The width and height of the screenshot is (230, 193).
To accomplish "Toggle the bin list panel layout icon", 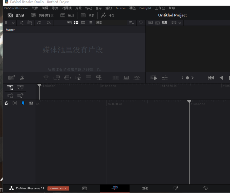I will pyautogui.click(x=7, y=23).
